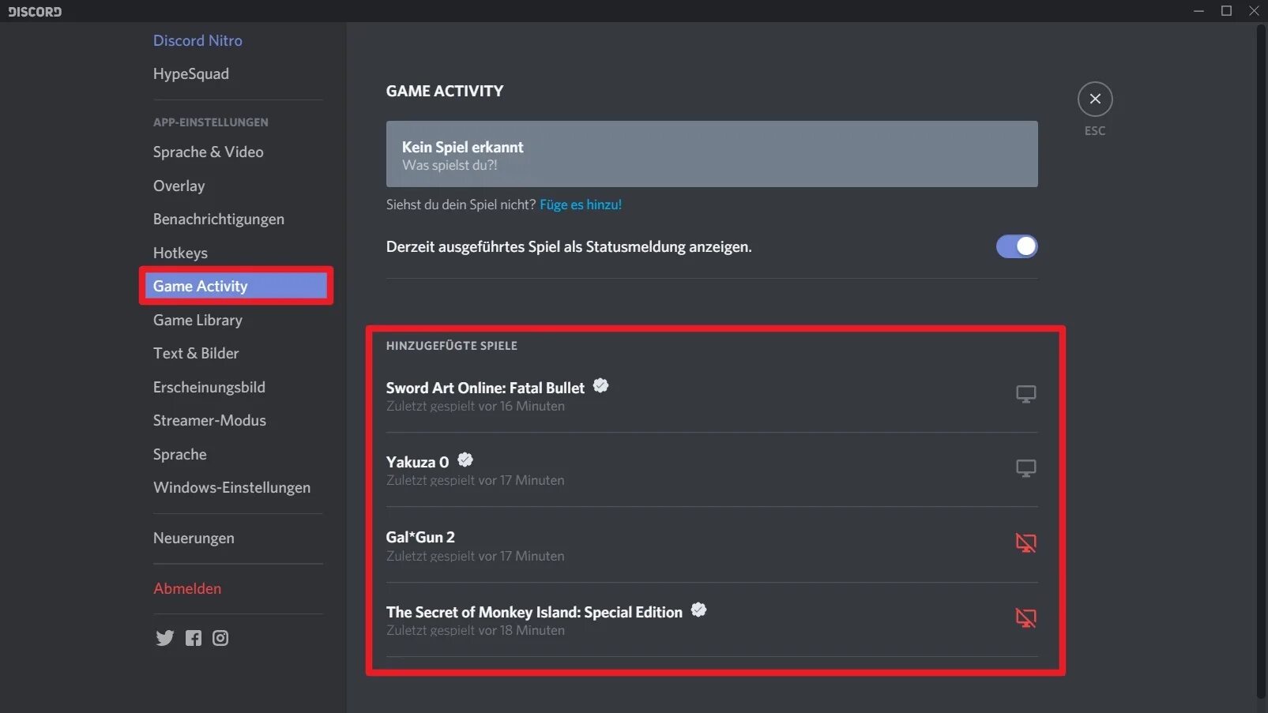1268x713 pixels.
Task: Click Abmelden to log out
Action: click(x=187, y=588)
